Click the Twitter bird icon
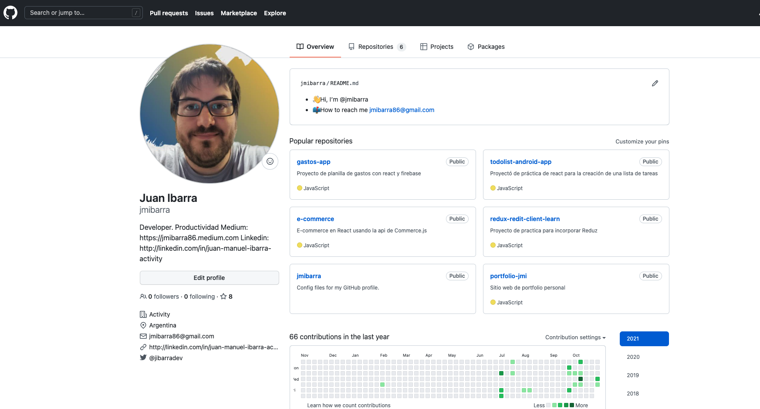The image size is (760, 409). click(x=143, y=358)
